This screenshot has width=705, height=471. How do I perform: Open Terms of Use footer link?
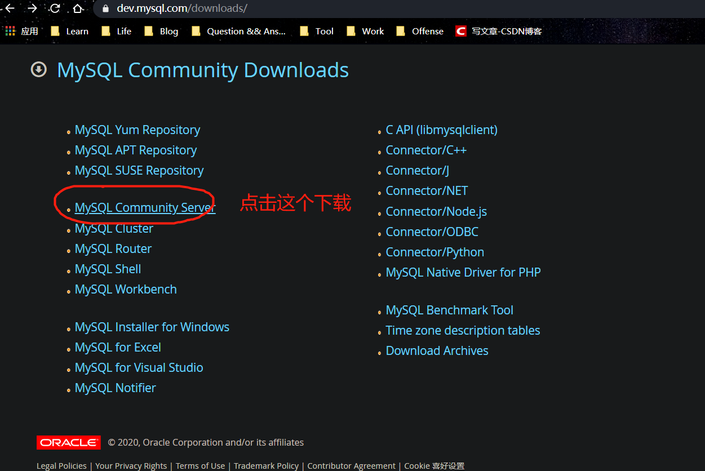[x=200, y=466]
